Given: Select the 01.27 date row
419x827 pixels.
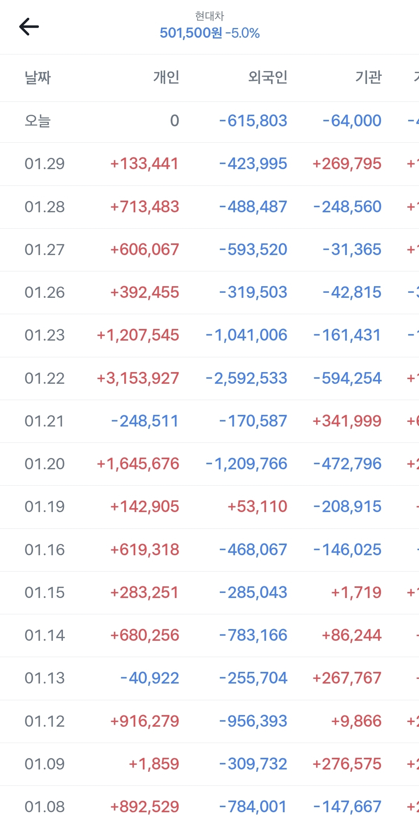Looking at the screenshot, I should [x=45, y=250].
